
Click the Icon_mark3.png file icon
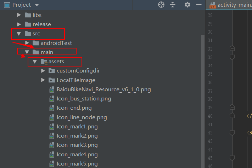pyautogui.click(x=52, y=145)
